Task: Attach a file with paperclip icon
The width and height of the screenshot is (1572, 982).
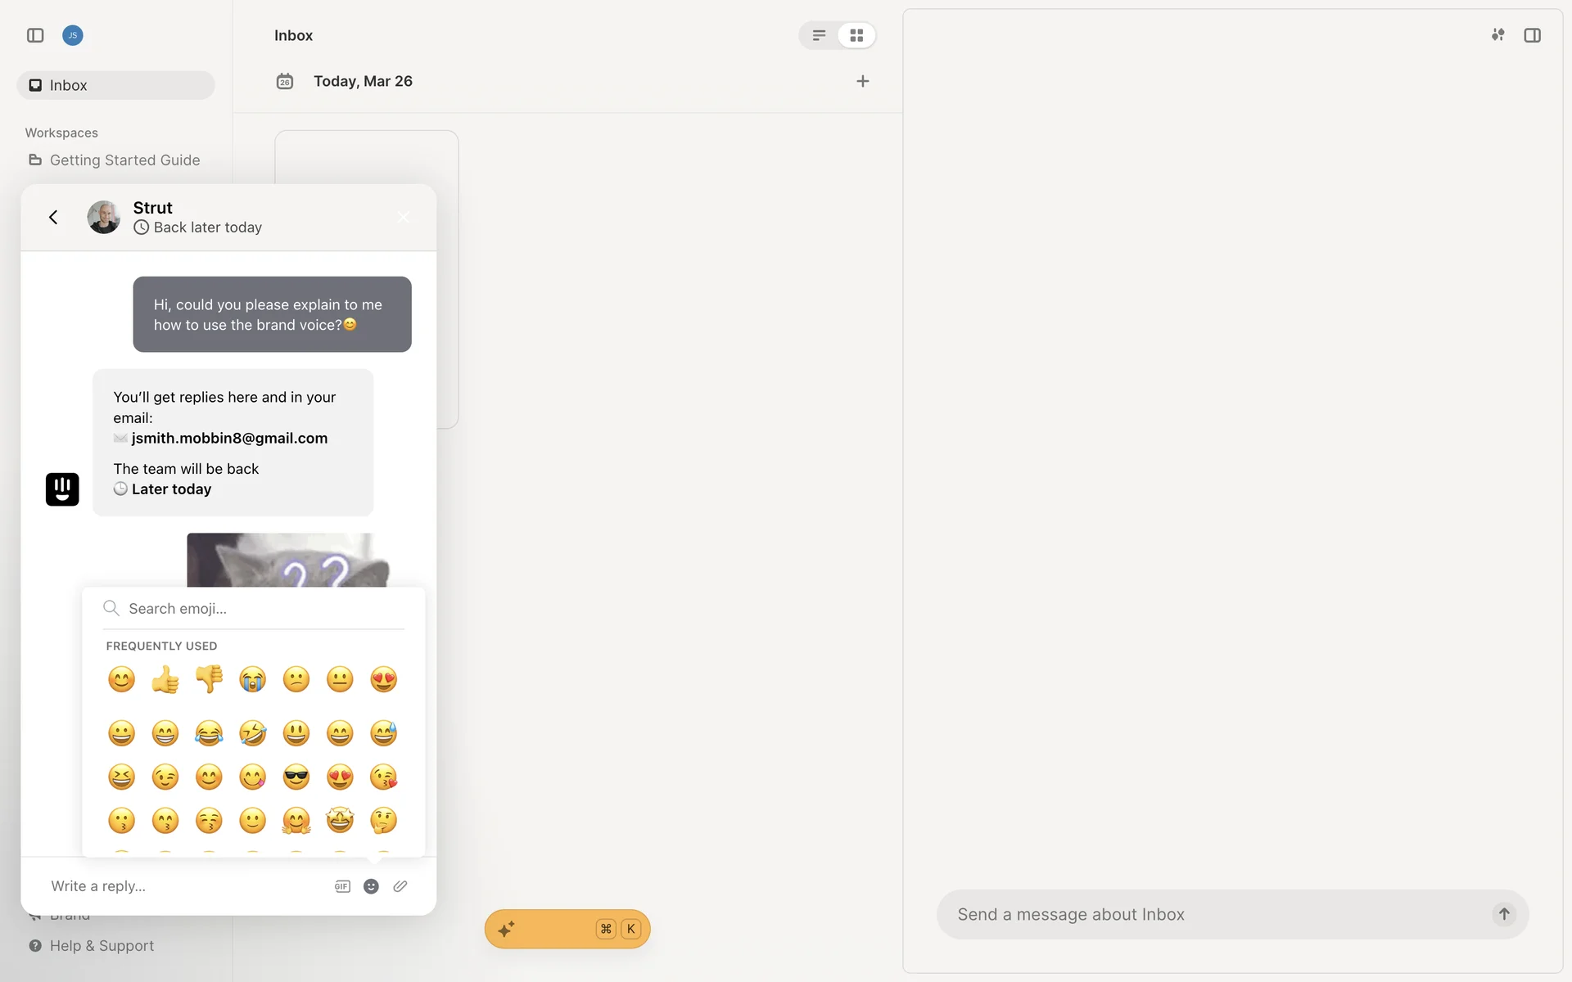Action: pos(400,886)
